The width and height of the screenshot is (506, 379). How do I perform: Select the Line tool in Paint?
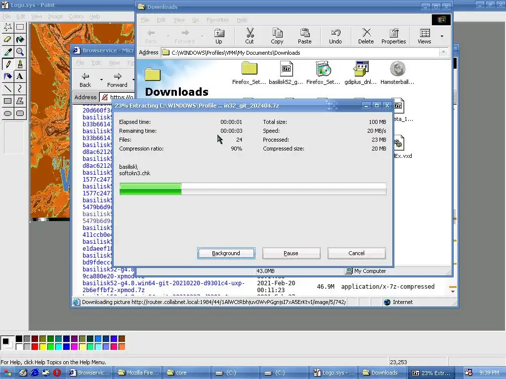coord(8,88)
